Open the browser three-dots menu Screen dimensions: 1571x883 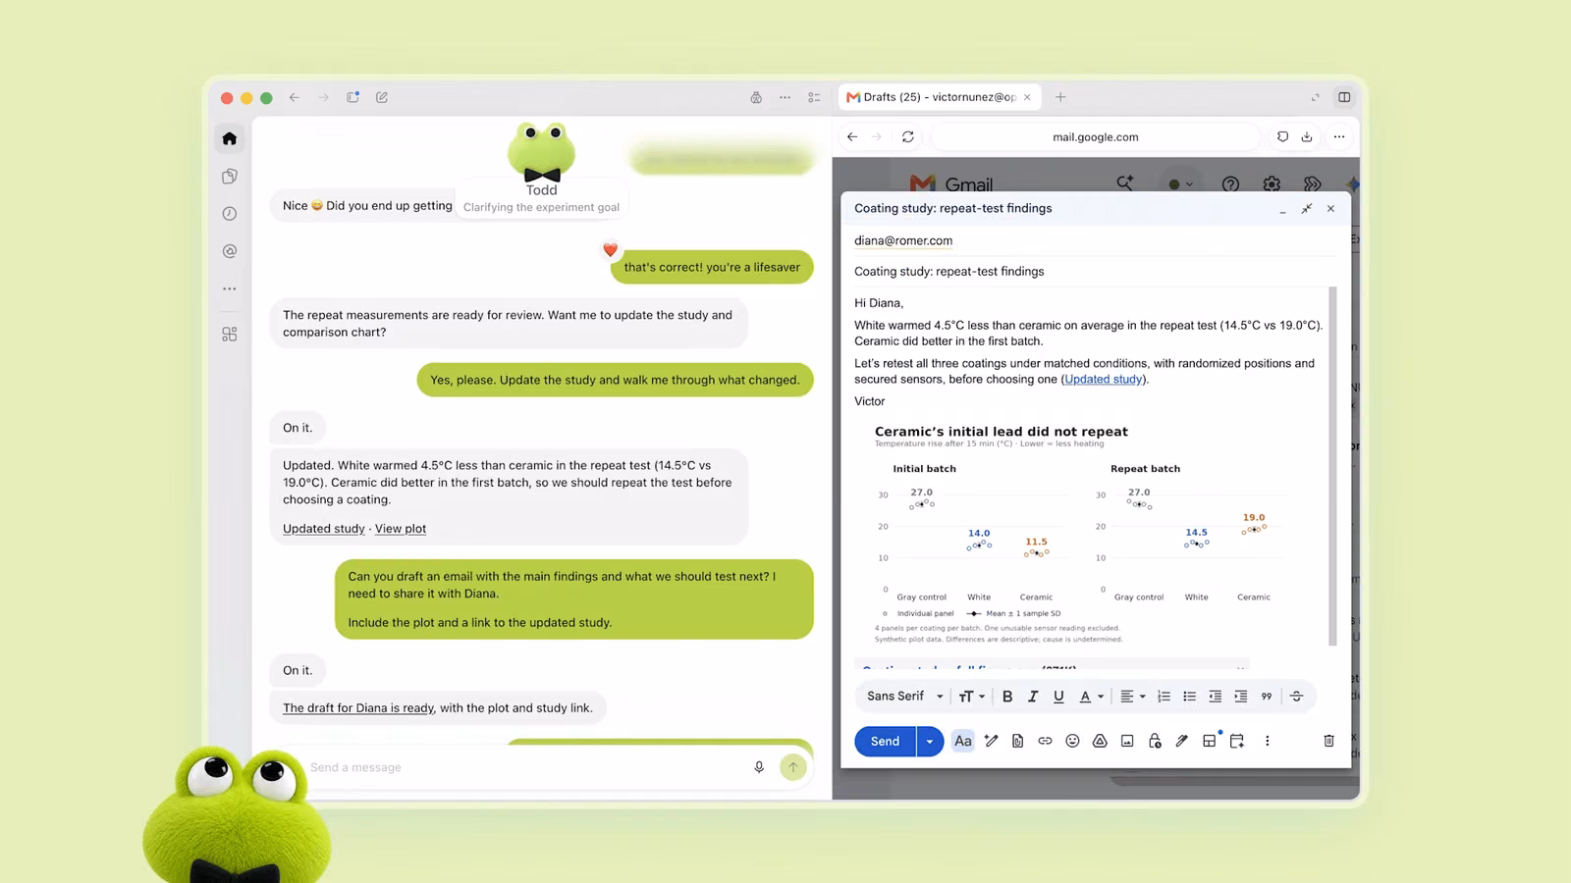[1339, 137]
